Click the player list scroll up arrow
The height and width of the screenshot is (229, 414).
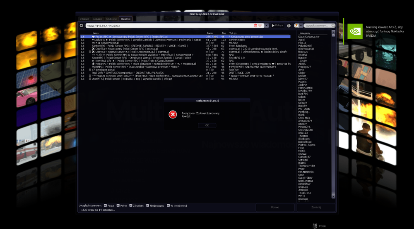click(x=333, y=32)
